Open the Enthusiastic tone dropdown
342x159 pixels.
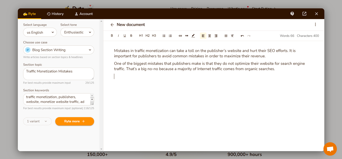pyautogui.click(x=77, y=32)
